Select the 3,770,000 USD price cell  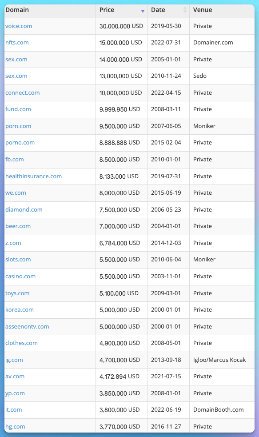120,426
